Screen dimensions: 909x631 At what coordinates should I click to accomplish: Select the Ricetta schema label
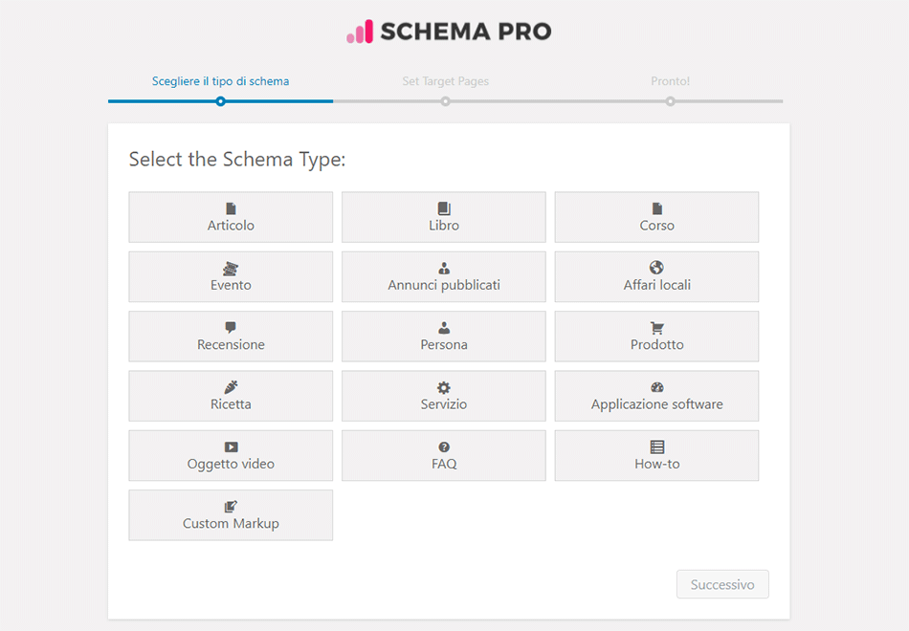coord(231,404)
